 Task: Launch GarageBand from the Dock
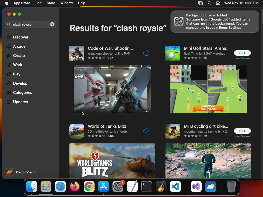coord(161,186)
